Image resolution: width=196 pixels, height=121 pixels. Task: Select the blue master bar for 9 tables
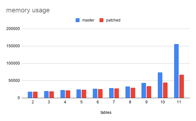coord(144,90)
